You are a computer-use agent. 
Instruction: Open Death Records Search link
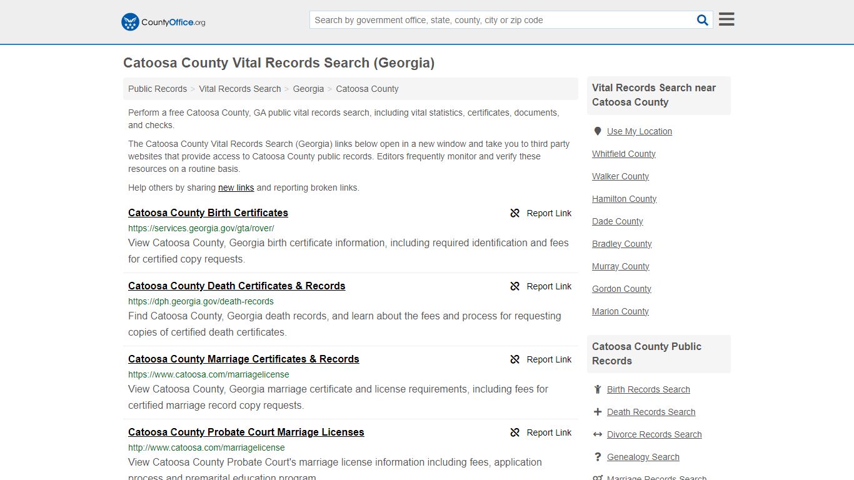pos(651,412)
